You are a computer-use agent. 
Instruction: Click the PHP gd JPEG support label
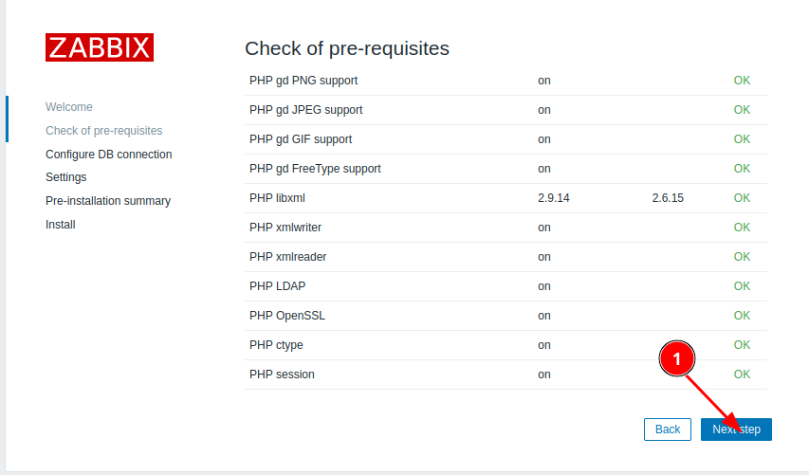click(x=305, y=110)
